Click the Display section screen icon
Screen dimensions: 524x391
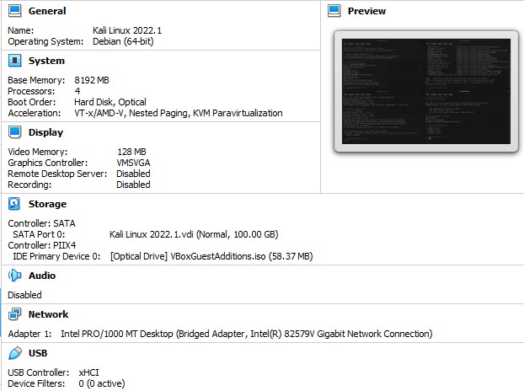click(x=14, y=132)
